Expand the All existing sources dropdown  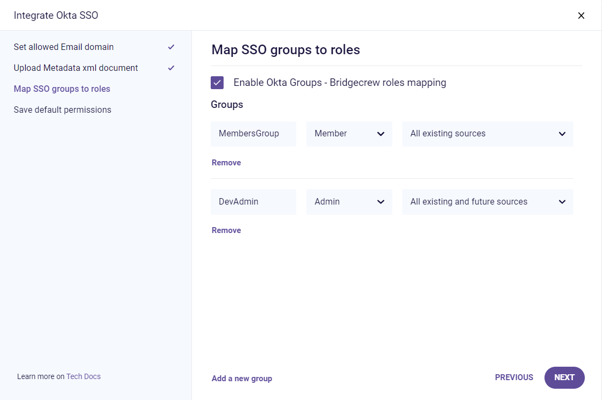coord(487,134)
